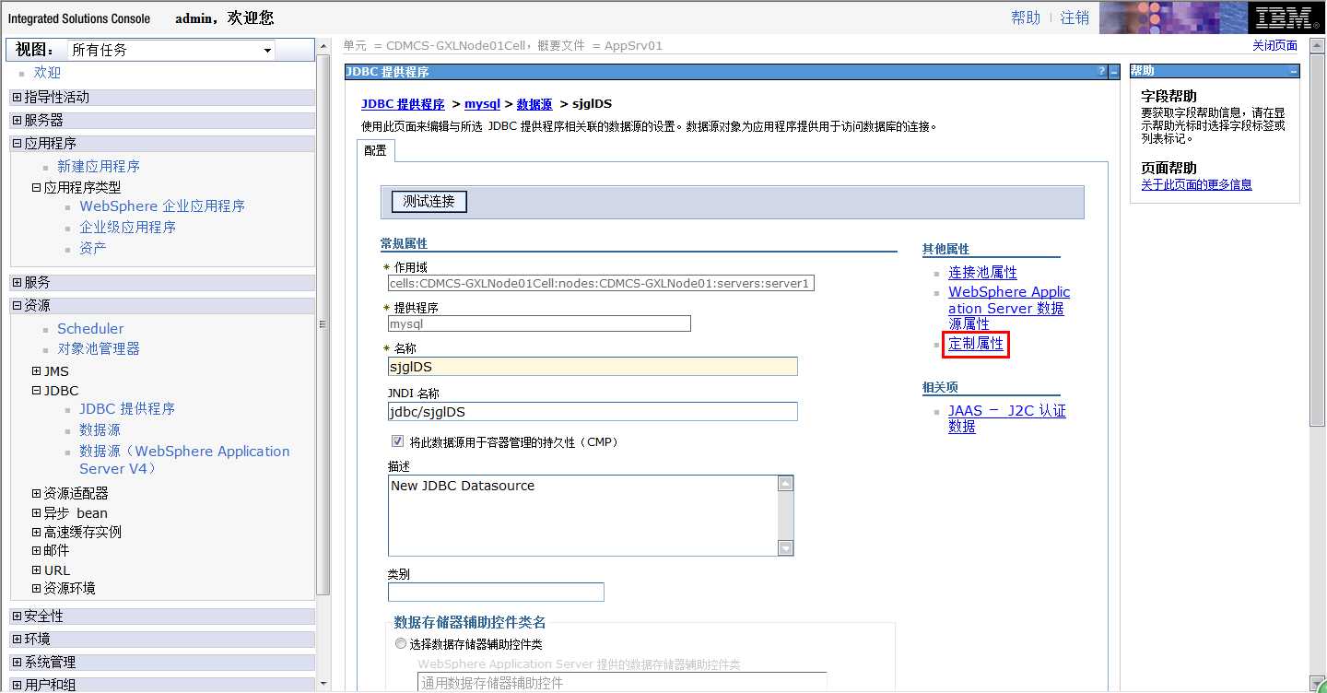Viewport: 1327px width, 693px height.
Task: Expand the JMS node
Action: click(37, 371)
